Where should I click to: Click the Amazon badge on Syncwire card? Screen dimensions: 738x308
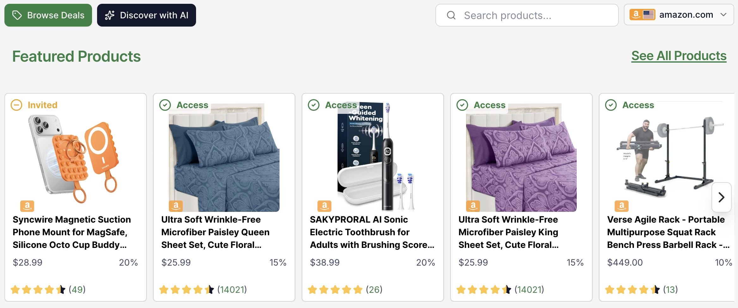[27, 206]
